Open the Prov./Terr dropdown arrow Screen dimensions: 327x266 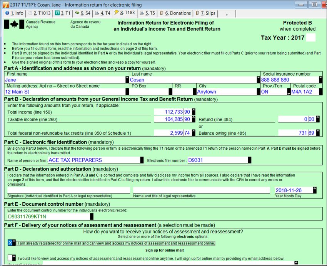tap(289, 92)
